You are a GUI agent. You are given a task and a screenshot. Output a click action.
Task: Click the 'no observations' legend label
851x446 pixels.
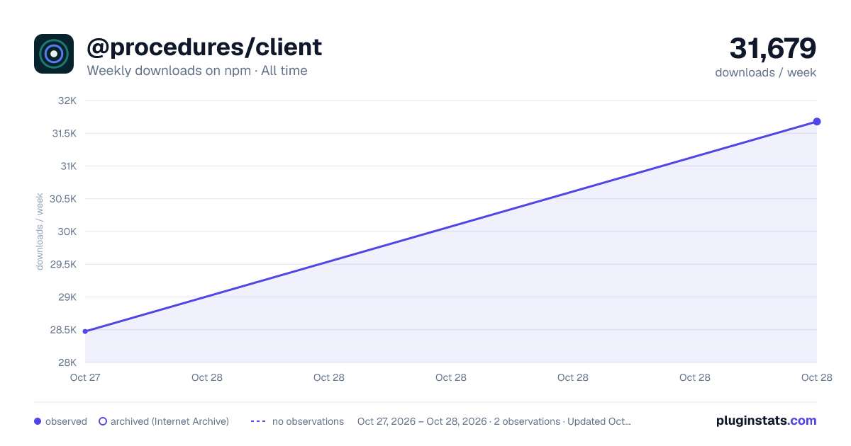(308, 421)
